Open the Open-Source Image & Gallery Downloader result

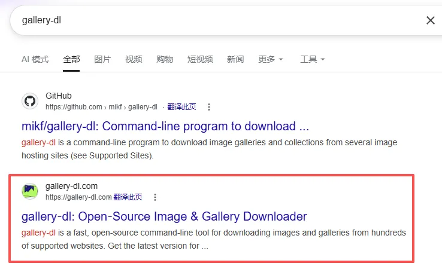click(164, 216)
